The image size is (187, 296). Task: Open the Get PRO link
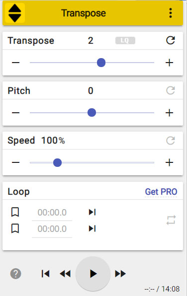[x=161, y=192]
